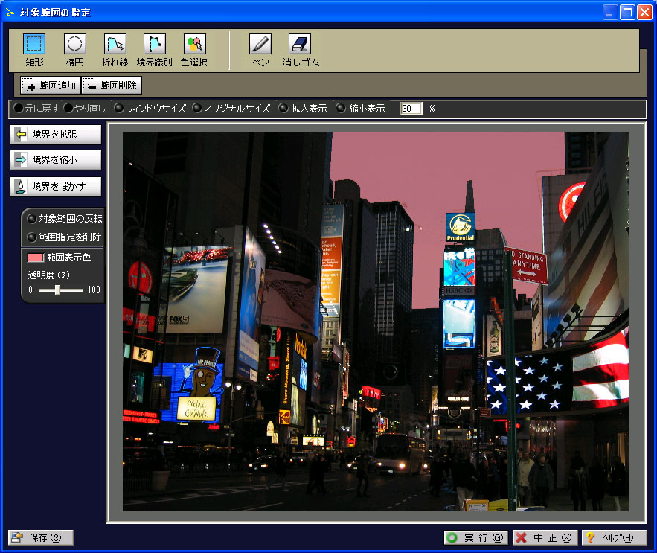
Task: Click the 範囲削除 remove range button
Action: point(111,85)
